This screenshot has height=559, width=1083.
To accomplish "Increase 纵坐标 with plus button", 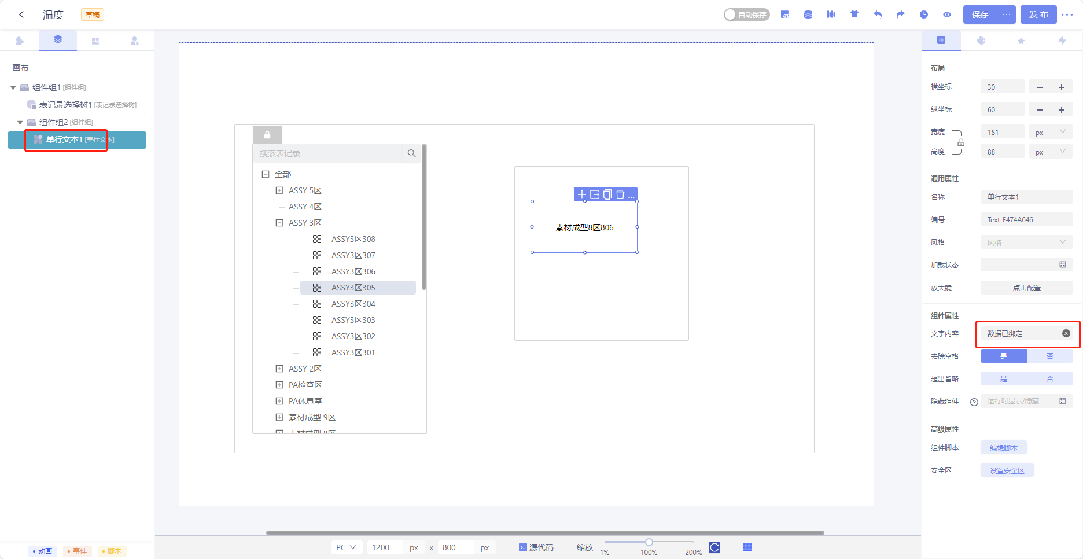I will 1062,110.
